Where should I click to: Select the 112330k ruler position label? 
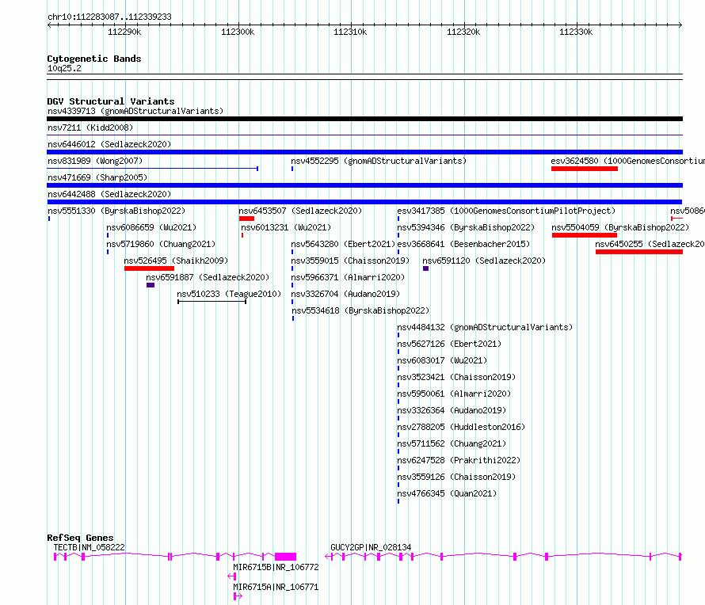[x=576, y=32]
